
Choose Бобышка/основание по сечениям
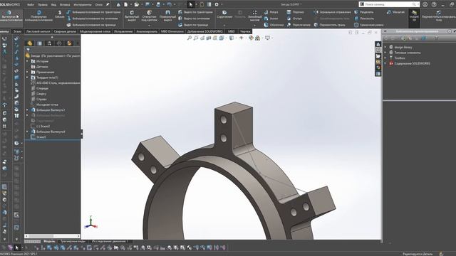(93, 18)
